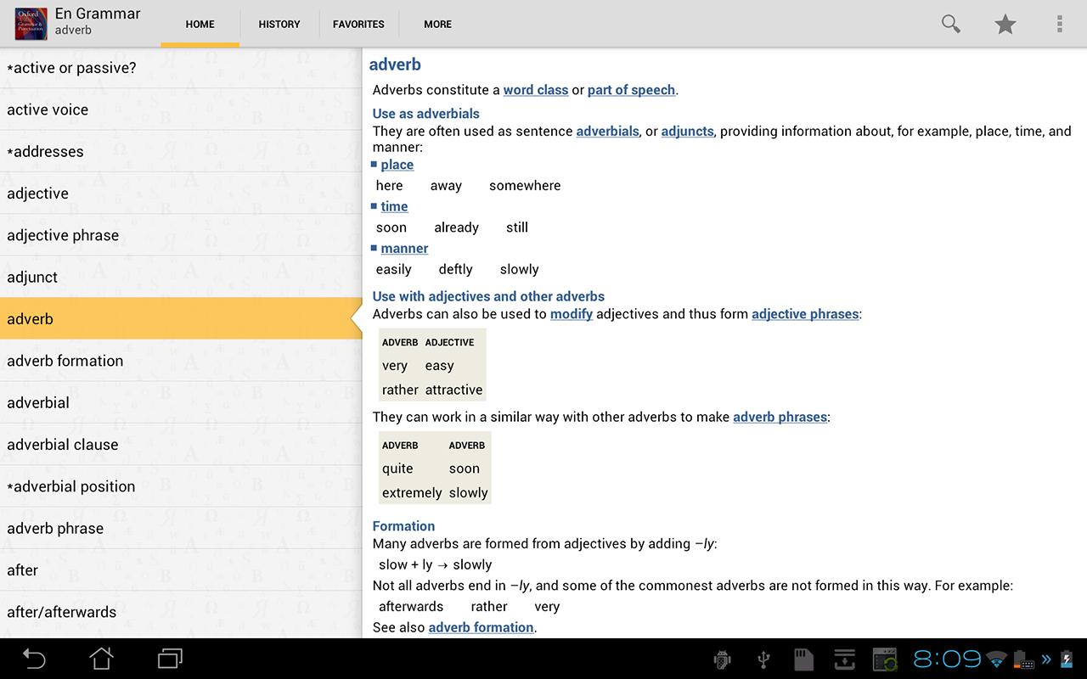The height and width of the screenshot is (679, 1087).
Task: Open the 'part of speech' link
Action: (x=631, y=90)
